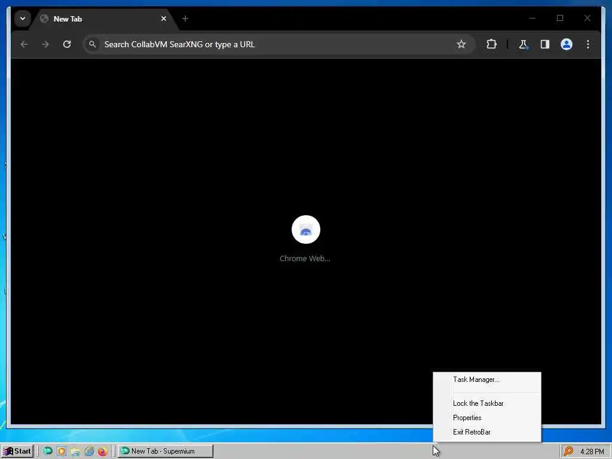Close the New Tab tab
This screenshot has height=459, width=612.
tap(164, 19)
